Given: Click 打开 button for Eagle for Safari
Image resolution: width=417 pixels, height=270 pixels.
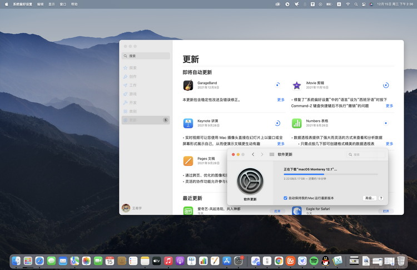Looking at the screenshot, I should (386, 211).
